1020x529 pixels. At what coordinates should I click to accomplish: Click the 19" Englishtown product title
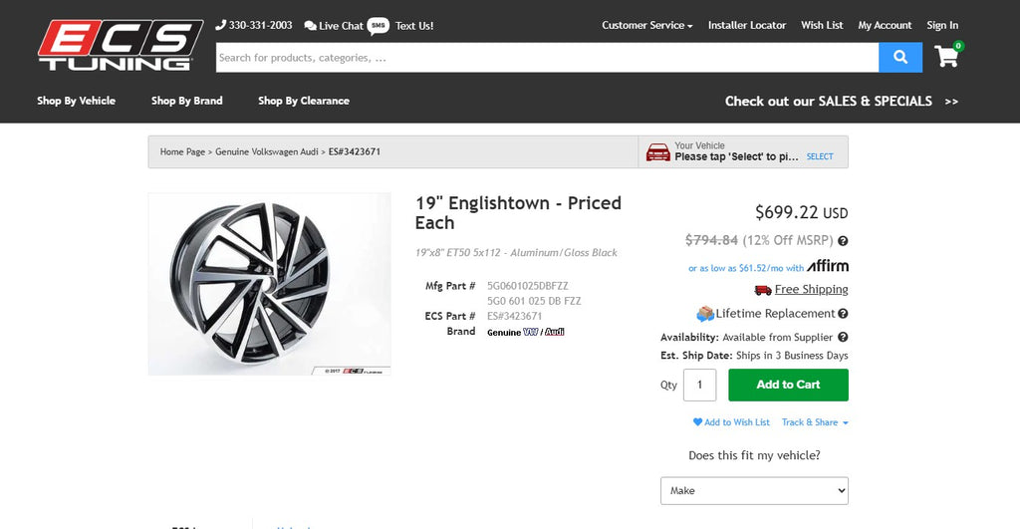pos(518,213)
